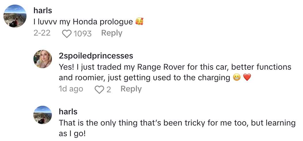
Task: Click harls' avatar beside the 'learning as I go' reply
Action: (43, 115)
